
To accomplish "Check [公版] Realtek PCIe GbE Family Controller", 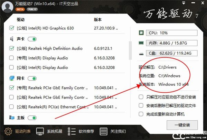I will (x=11, y=97).
